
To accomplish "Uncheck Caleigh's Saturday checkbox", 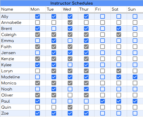I will (x=119, y=35).
